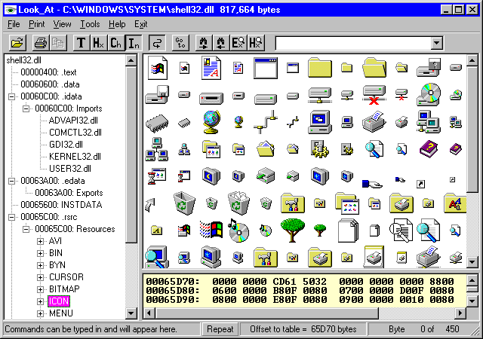
Task: Click hex panel scroll up arrow
Action: (472, 279)
